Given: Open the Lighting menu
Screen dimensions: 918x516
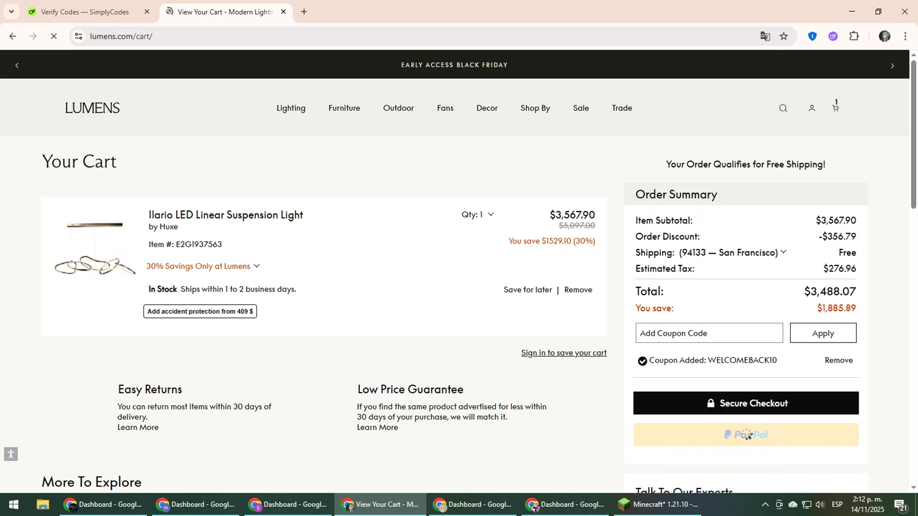Looking at the screenshot, I should [x=291, y=108].
